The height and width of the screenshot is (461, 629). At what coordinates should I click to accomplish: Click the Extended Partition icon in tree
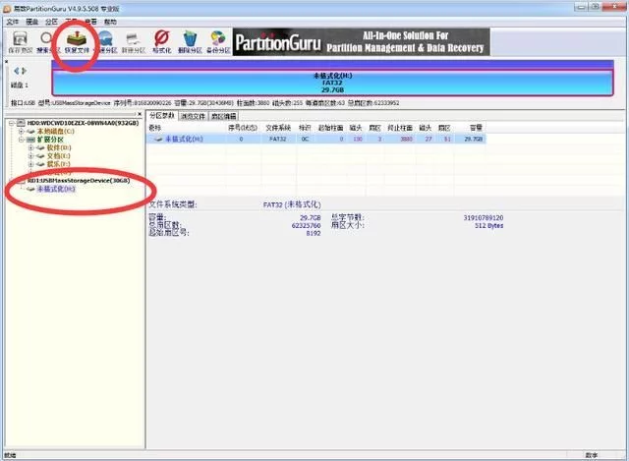pyautogui.click(x=30, y=140)
